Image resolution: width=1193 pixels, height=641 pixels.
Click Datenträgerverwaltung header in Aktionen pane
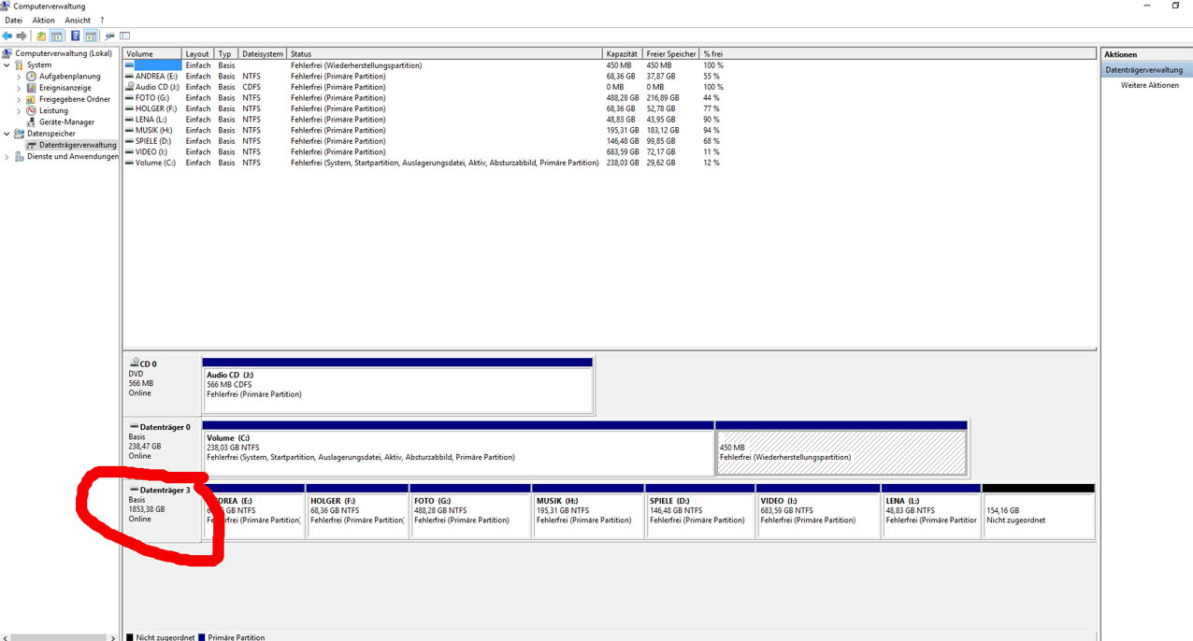click(x=1146, y=69)
